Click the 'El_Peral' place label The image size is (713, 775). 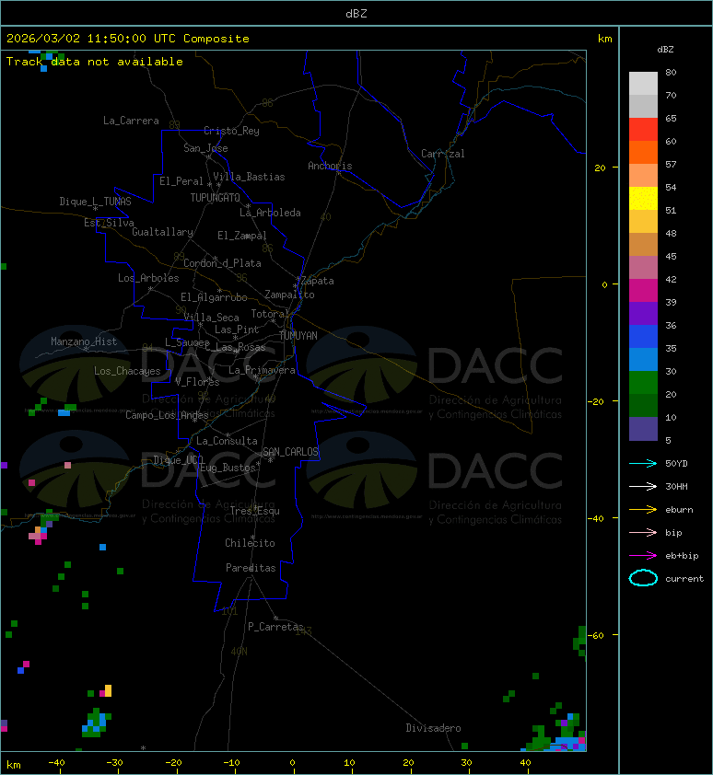(181, 181)
